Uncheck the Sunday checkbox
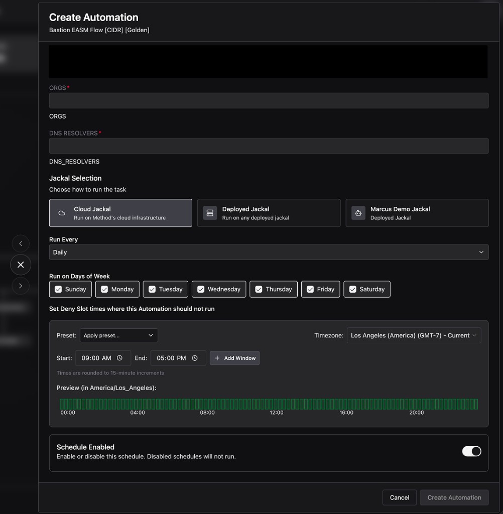 tap(58, 289)
